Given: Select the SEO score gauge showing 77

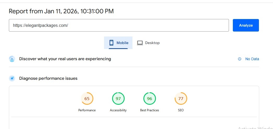Looking at the screenshot, I should (x=181, y=99).
